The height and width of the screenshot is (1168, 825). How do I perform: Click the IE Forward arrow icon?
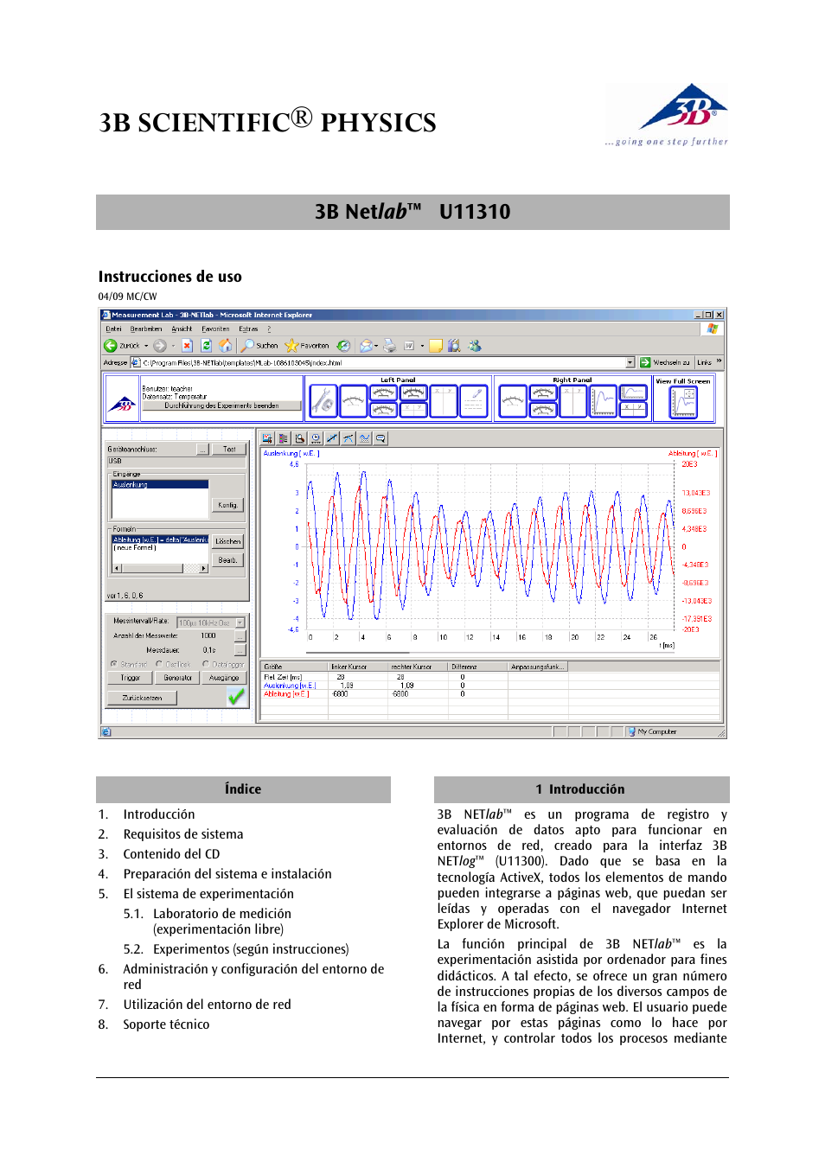pos(160,346)
